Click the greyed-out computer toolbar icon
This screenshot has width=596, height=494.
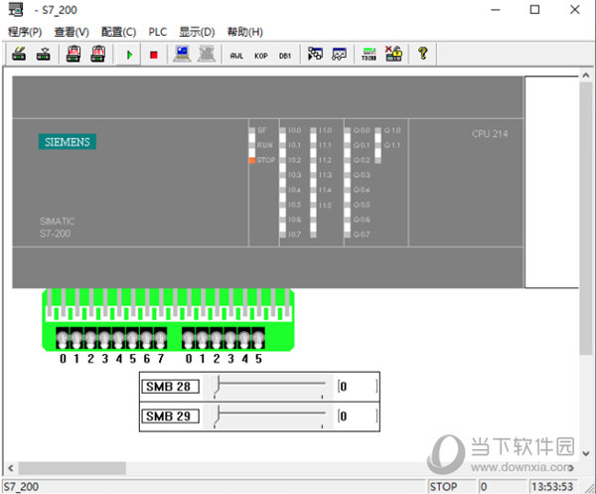point(207,54)
